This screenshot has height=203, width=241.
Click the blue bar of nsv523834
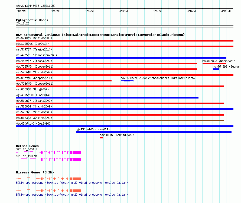[125, 109]
